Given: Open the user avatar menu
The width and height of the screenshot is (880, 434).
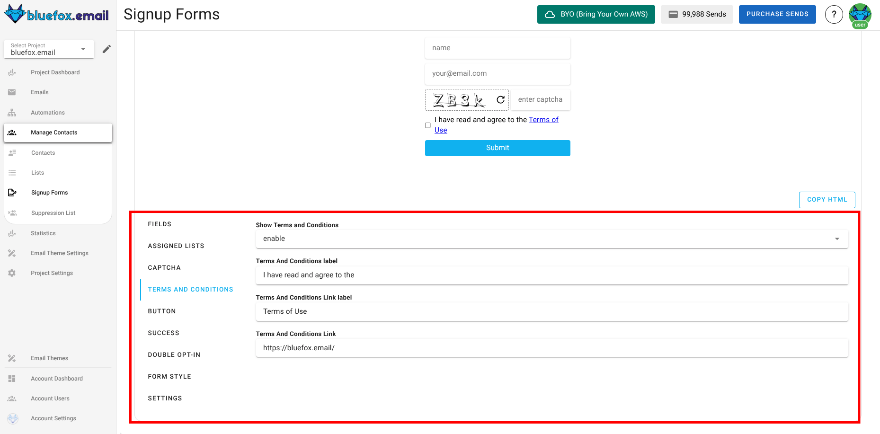Looking at the screenshot, I should point(860,14).
